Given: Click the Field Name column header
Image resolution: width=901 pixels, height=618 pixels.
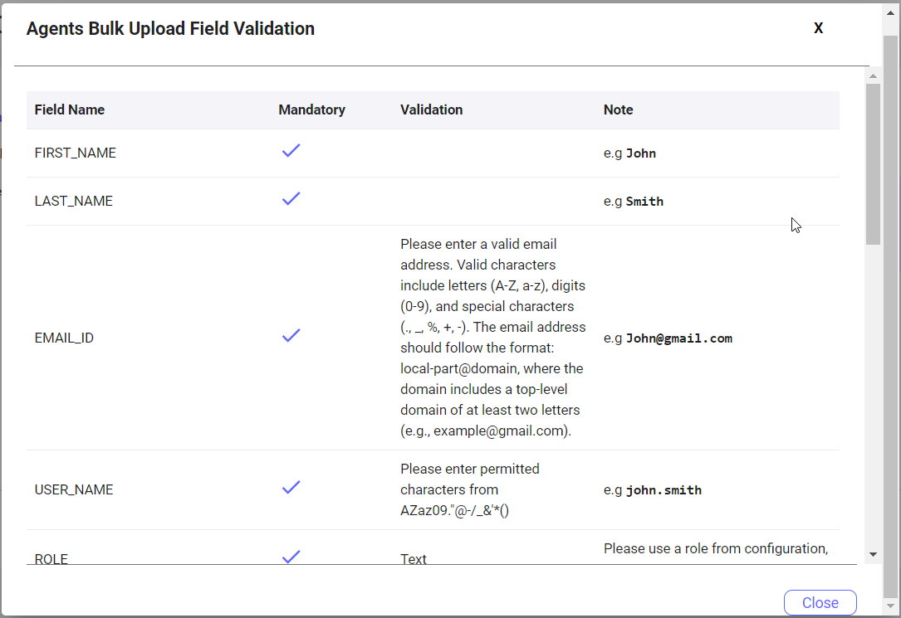Looking at the screenshot, I should tap(70, 109).
